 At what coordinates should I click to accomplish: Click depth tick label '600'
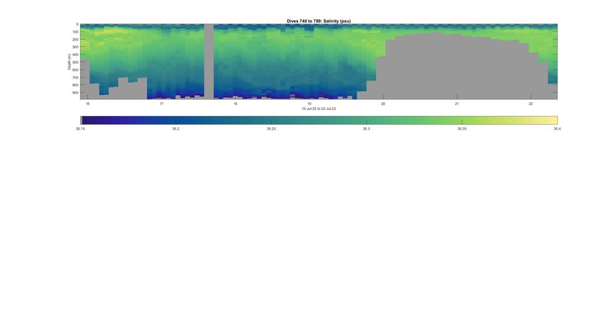75,70
